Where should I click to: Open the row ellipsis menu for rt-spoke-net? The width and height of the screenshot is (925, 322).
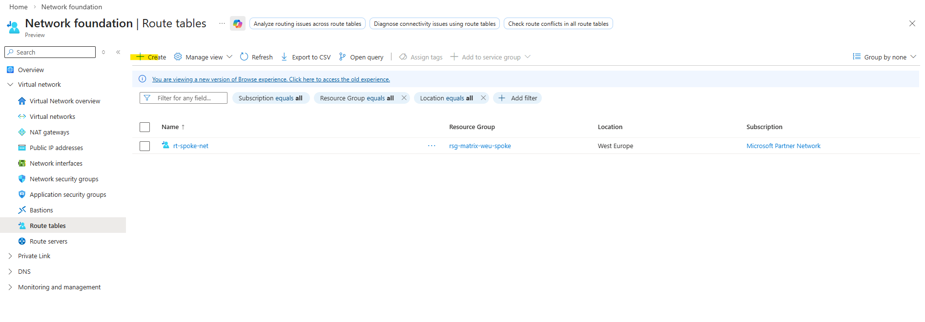432,146
